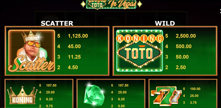The height and width of the screenshot is (108, 221).
Task: Click the emerald 0.50 payout value
Action: 121,106
